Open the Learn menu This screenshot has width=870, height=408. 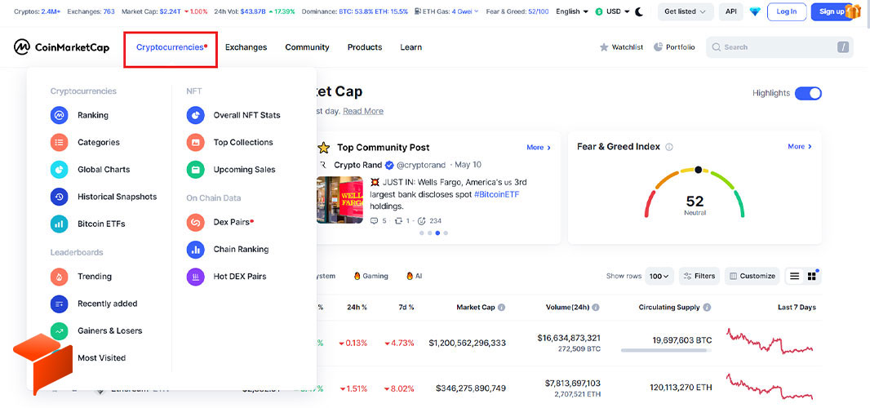411,47
